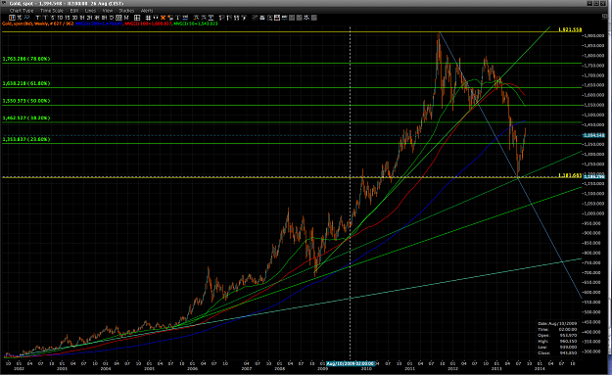
Task: Click the orange X delete icon
Action: coord(163,18)
